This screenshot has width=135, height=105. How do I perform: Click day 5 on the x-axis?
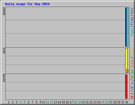[x=25, y=102]
